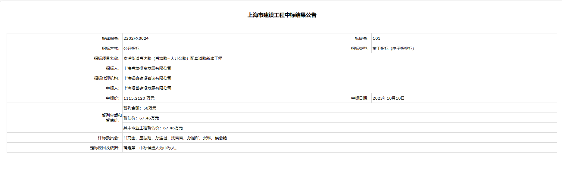Click the 招标项目名称 label
The width and height of the screenshot is (562, 170).
pyautogui.click(x=107, y=58)
